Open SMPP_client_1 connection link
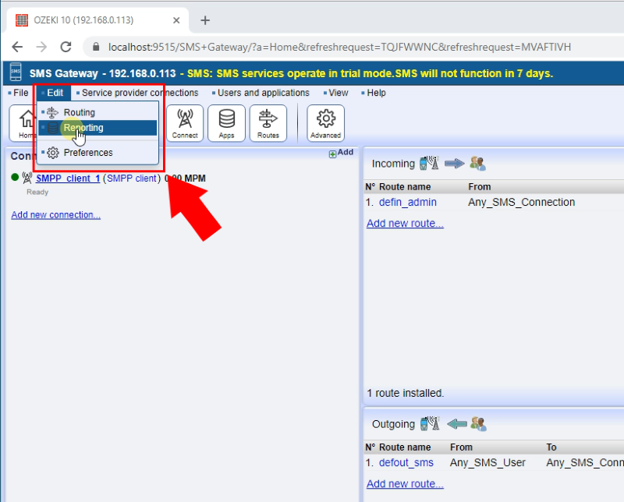The image size is (624, 502). [x=68, y=179]
